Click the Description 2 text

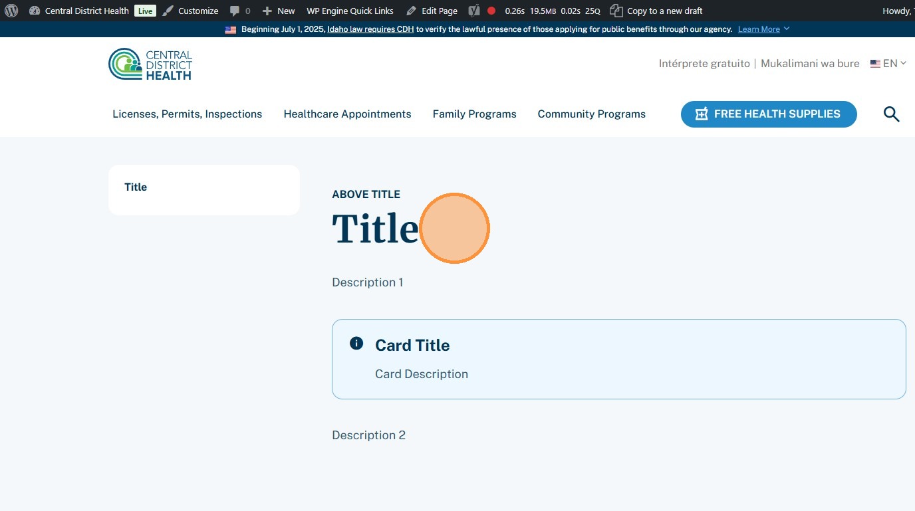click(368, 435)
